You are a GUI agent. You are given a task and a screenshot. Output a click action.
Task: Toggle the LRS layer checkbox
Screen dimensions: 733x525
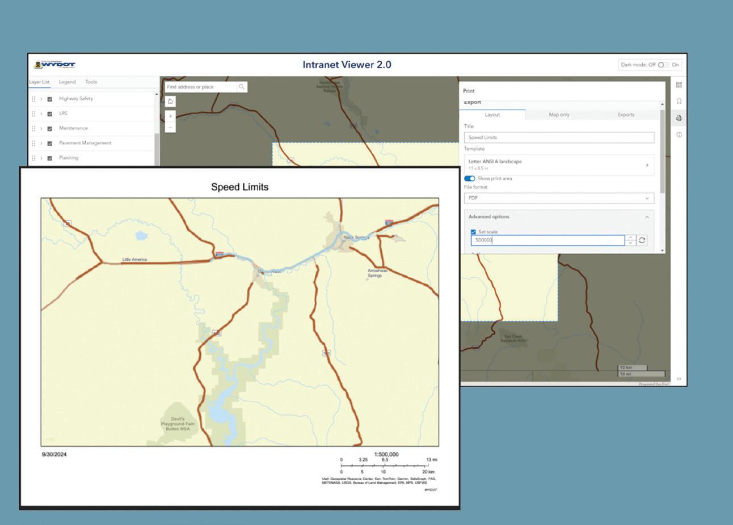click(50, 114)
